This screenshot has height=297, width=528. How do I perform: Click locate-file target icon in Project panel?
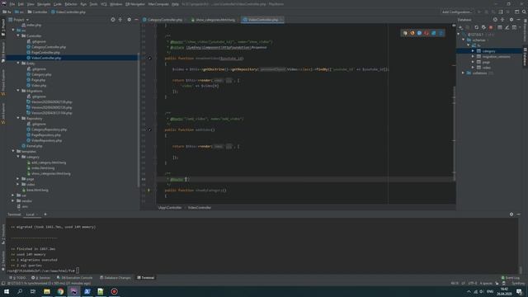(113, 20)
